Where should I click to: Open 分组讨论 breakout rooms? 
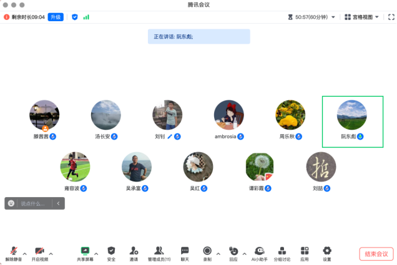pyautogui.click(x=282, y=251)
